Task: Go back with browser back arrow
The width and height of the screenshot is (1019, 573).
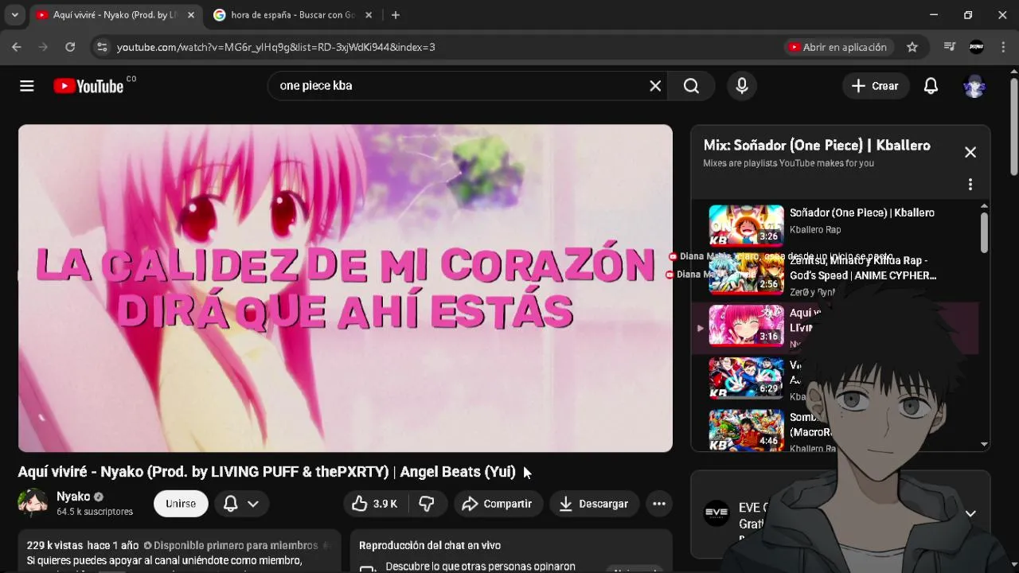Action: point(17,47)
